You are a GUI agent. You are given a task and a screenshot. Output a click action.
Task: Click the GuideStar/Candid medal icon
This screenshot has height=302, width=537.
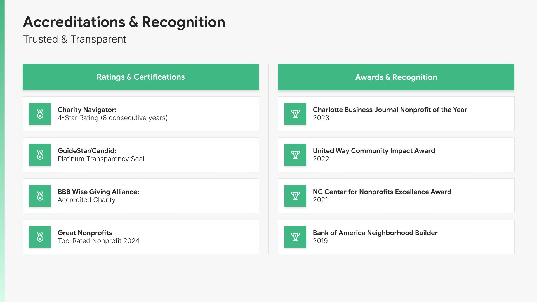pyautogui.click(x=40, y=155)
